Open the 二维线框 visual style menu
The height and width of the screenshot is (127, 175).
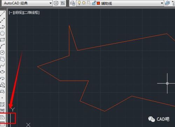(x=31, y=13)
